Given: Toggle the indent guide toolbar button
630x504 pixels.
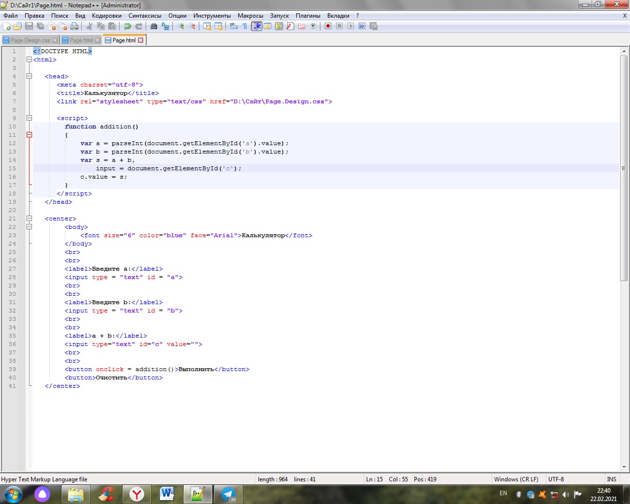Looking at the screenshot, I should tap(256, 26).
